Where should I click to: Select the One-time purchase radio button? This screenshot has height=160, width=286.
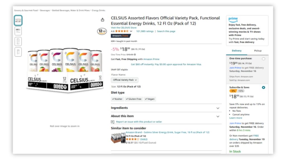click(x=263, y=59)
